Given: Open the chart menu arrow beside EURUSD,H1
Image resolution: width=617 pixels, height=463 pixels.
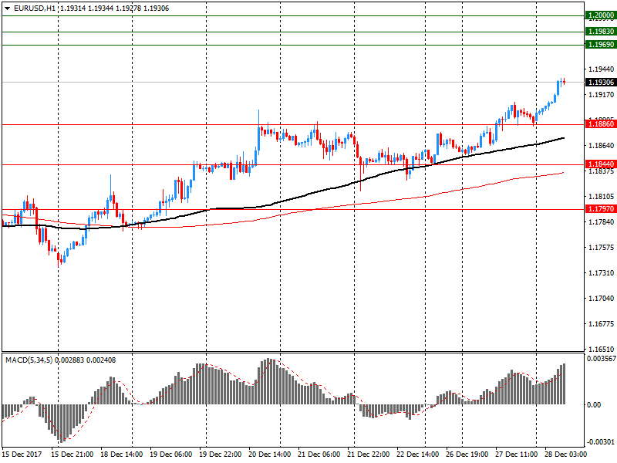Looking at the screenshot, I should click(7, 8).
